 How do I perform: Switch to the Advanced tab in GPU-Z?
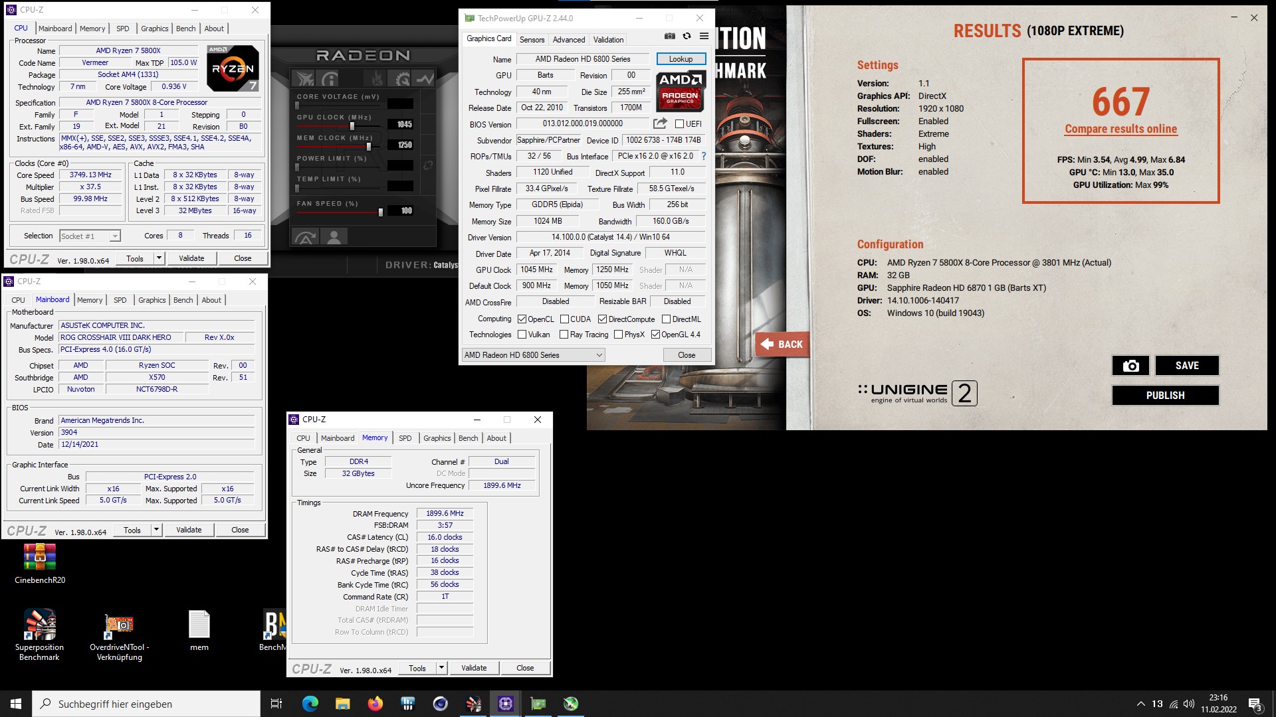click(x=569, y=40)
